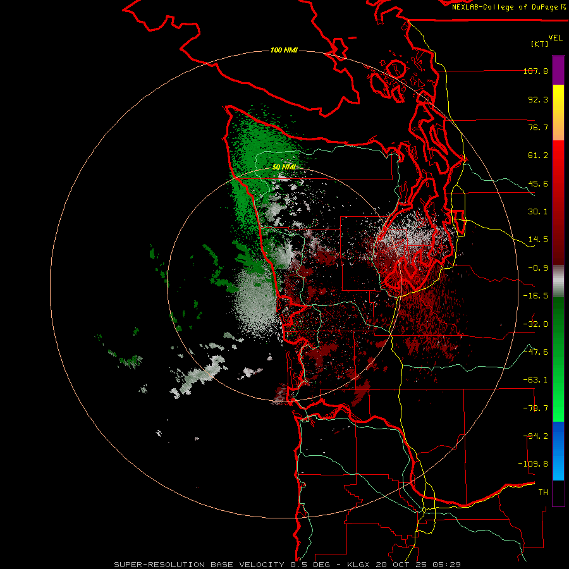Click the purple segment of velocity color bar
Image resolution: width=569 pixels, height=569 pixels.
pyautogui.click(x=558, y=70)
